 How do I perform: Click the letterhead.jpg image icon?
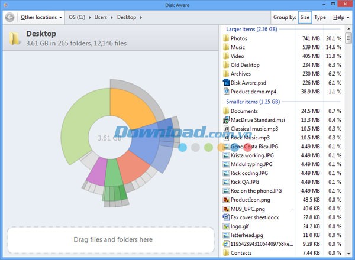coord(226,235)
